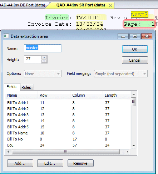
Task: Click the Remove button
Action: [80, 163]
